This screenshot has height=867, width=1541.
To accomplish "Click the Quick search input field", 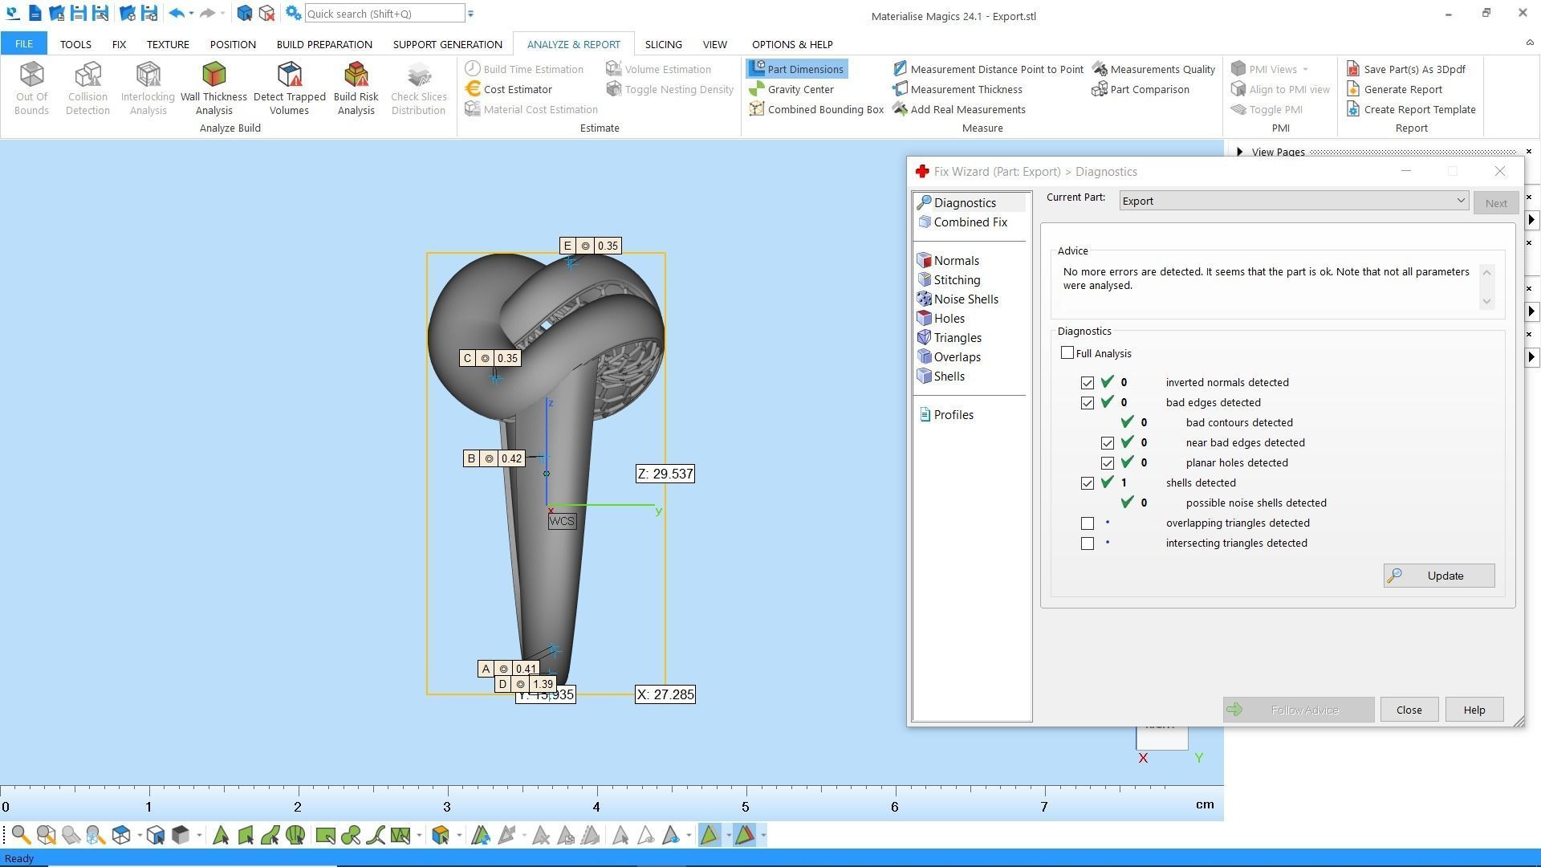I will pyautogui.click(x=384, y=14).
